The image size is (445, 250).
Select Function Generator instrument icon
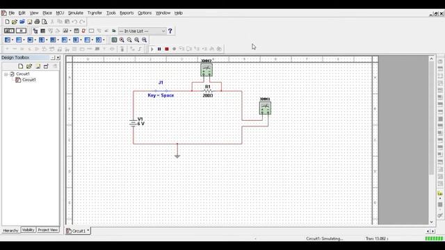tap(440, 69)
